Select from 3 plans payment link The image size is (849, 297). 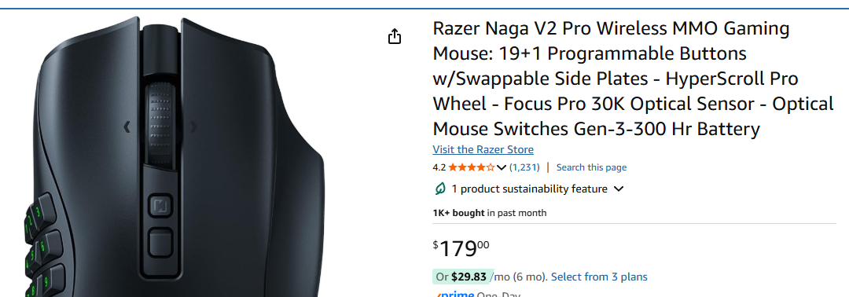[599, 277]
